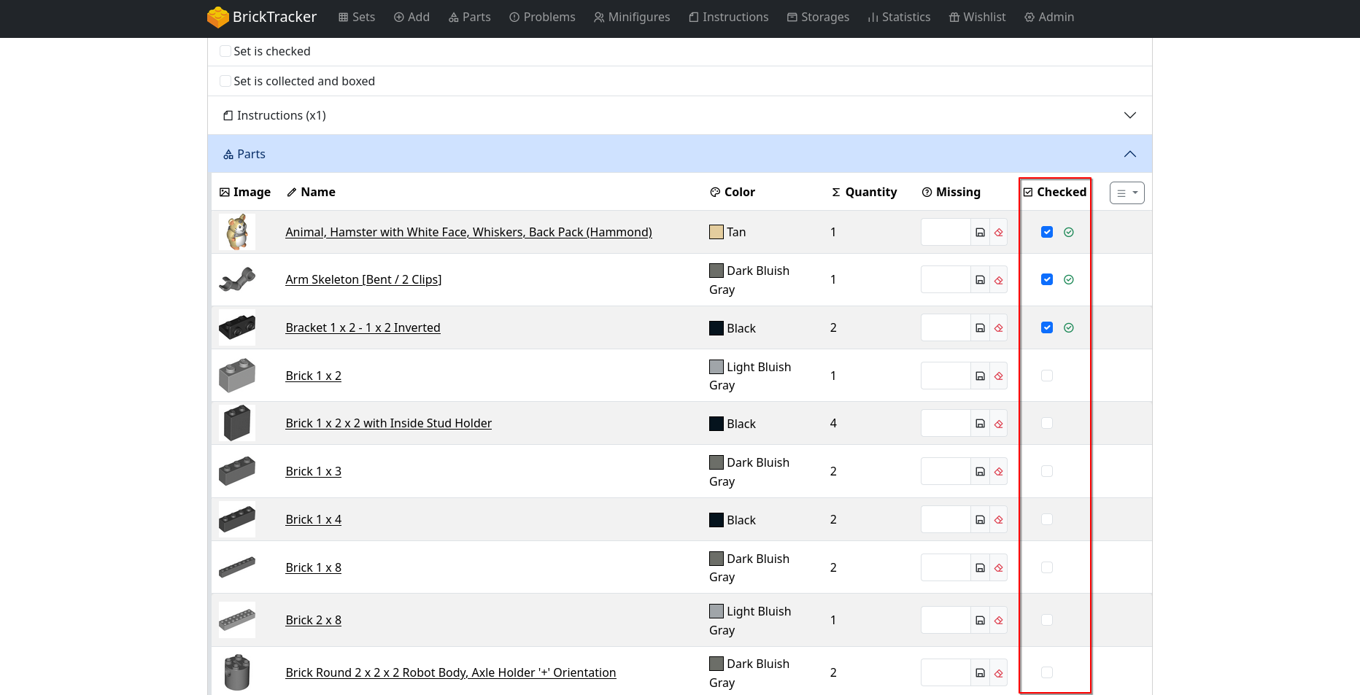The height and width of the screenshot is (695, 1360).
Task: Click the missing quantity field for Brick Round
Action: pyautogui.click(x=946, y=672)
